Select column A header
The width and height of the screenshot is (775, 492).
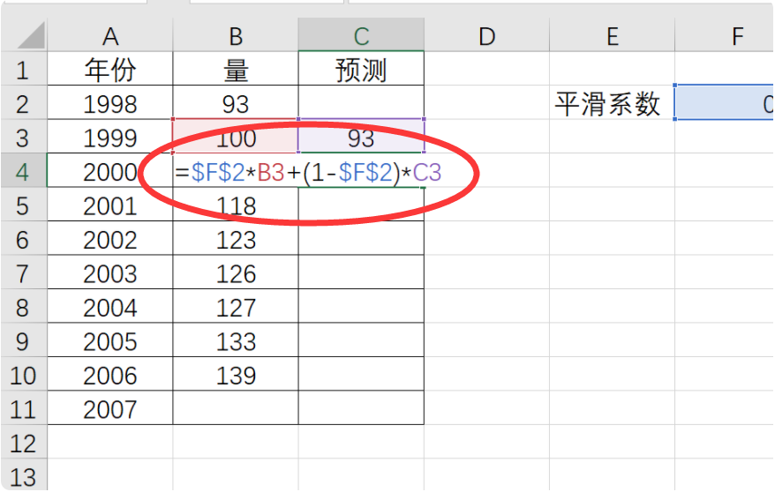[110, 35]
